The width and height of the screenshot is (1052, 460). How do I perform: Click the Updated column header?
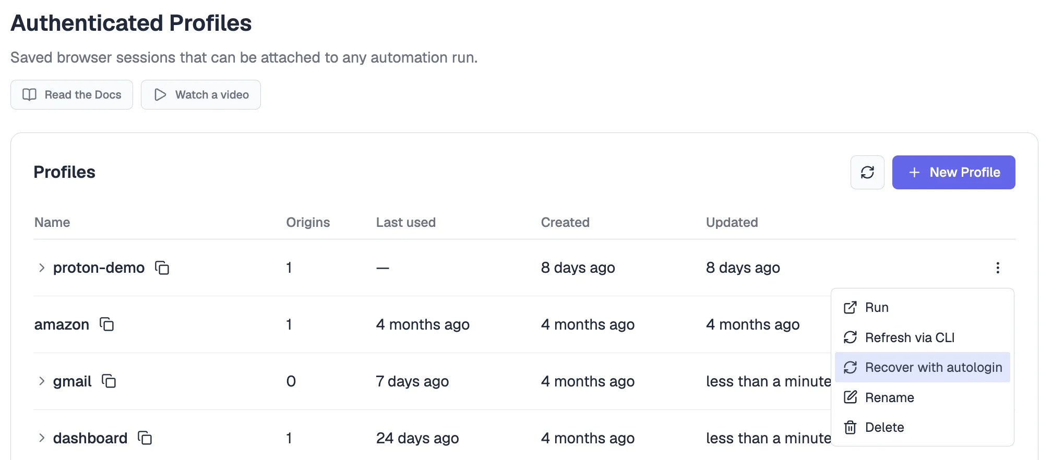pos(732,222)
